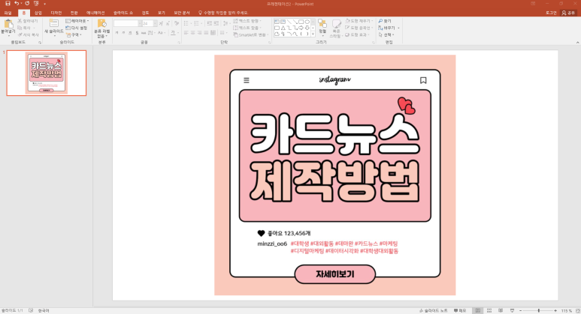581x314 pixels.
Task: Select the rectangle shape in shapes gallery
Action: 301,22
